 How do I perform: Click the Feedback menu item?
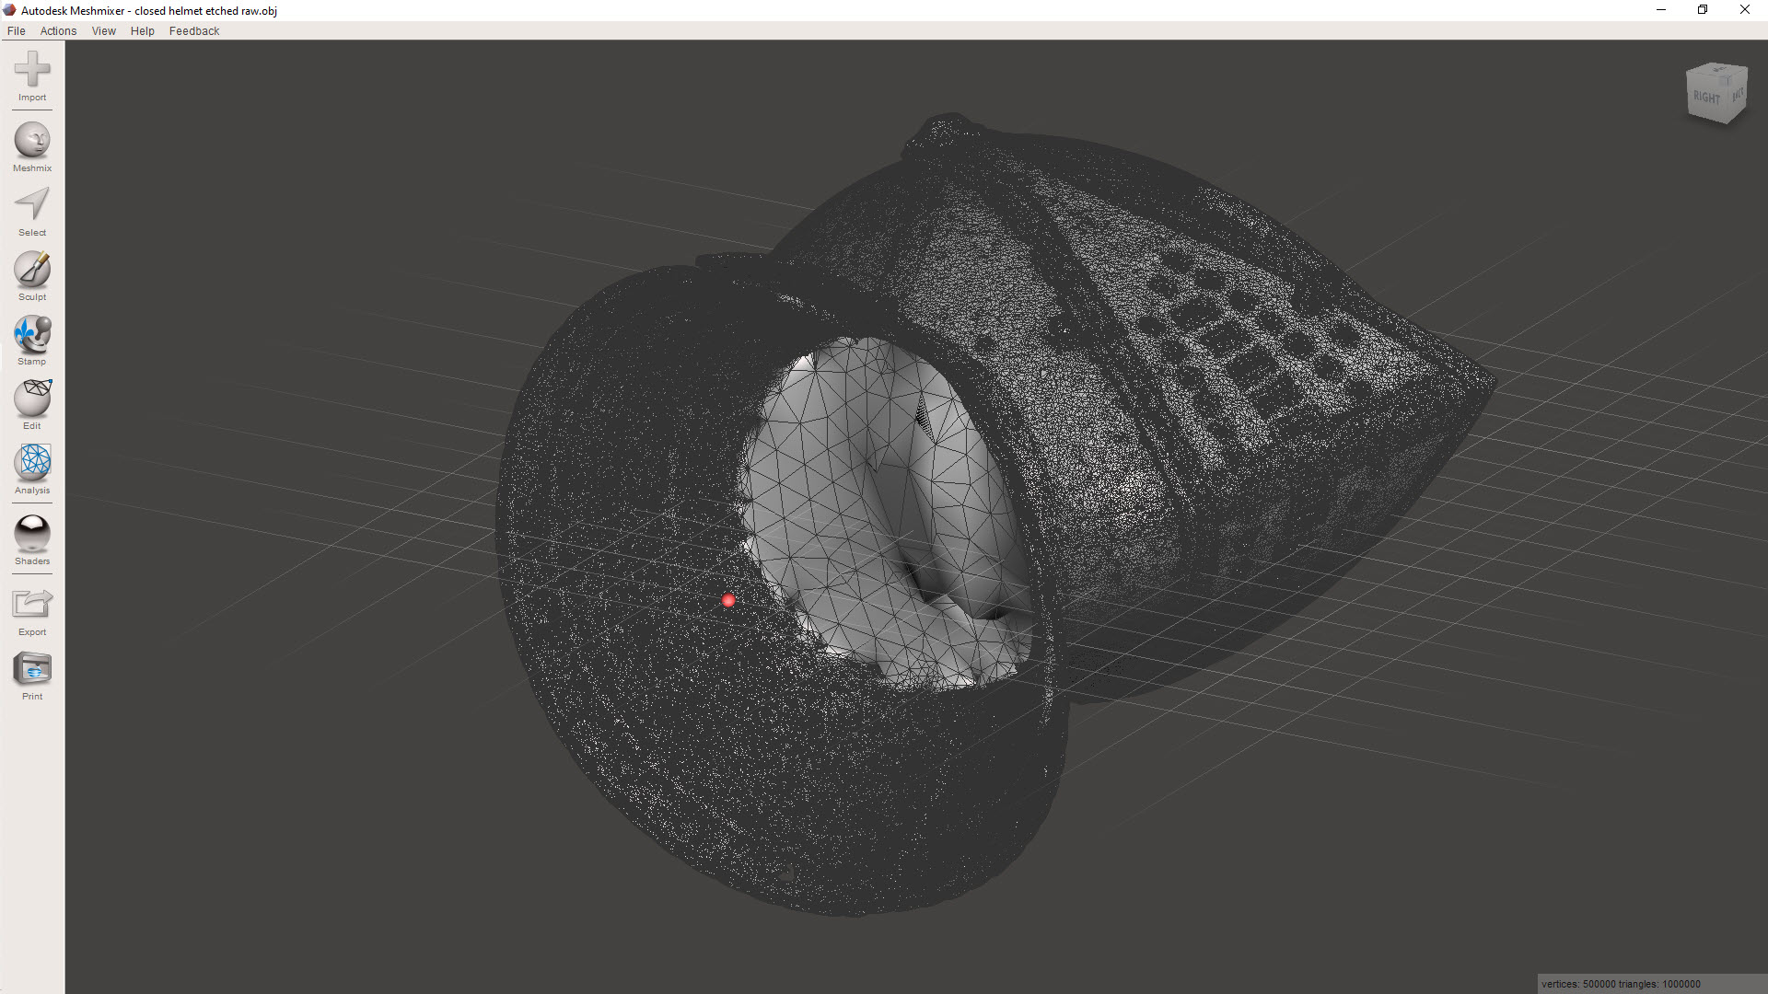(x=193, y=30)
